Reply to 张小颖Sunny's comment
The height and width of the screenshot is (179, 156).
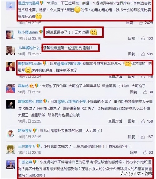click(131, 39)
